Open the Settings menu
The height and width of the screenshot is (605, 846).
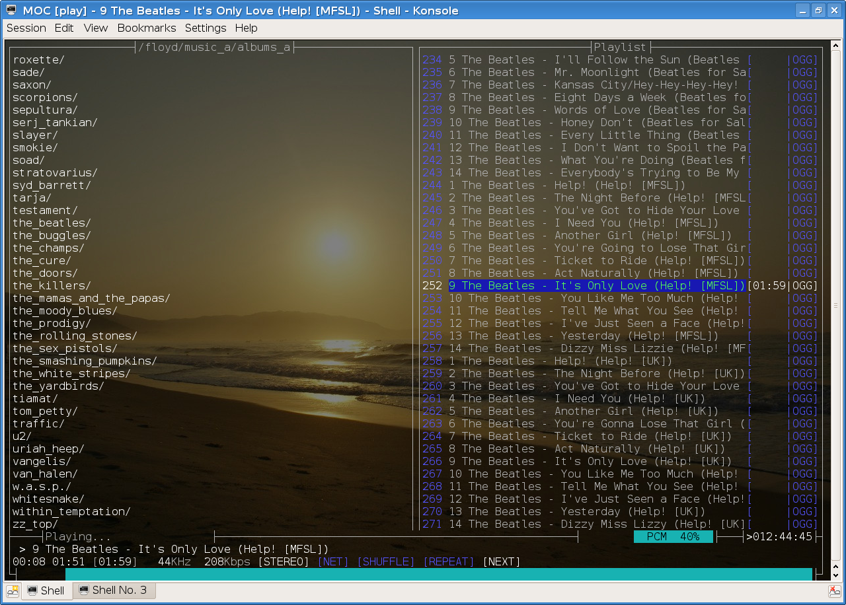coord(206,28)
